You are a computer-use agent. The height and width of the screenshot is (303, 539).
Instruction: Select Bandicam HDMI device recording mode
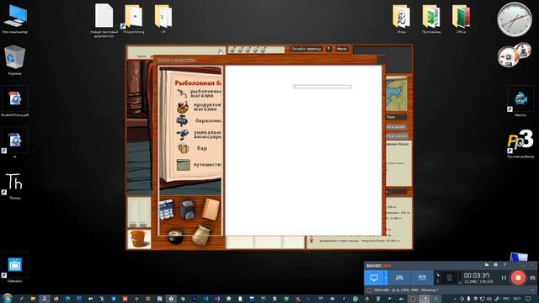(x=422, y=278)
